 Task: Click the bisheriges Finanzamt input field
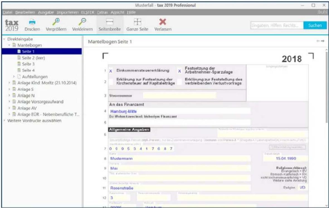180,122
